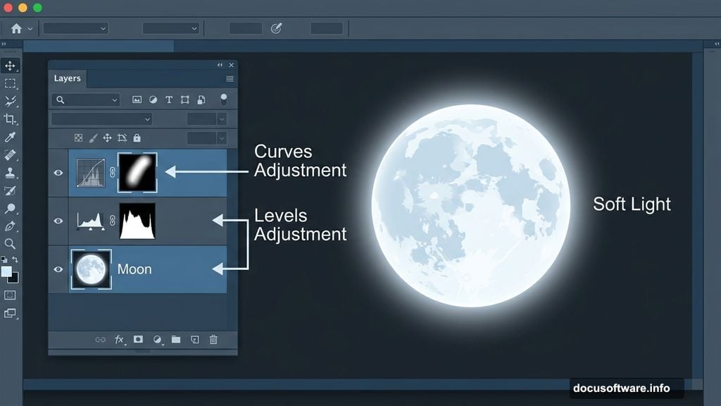Hide the Curves adjustment layer
This screenshot has height=406, width=721.
58,173
